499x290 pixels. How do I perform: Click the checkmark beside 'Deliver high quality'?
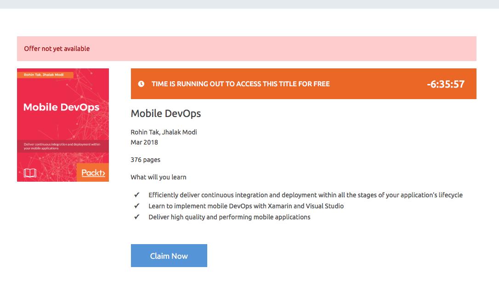click(136, 217)
